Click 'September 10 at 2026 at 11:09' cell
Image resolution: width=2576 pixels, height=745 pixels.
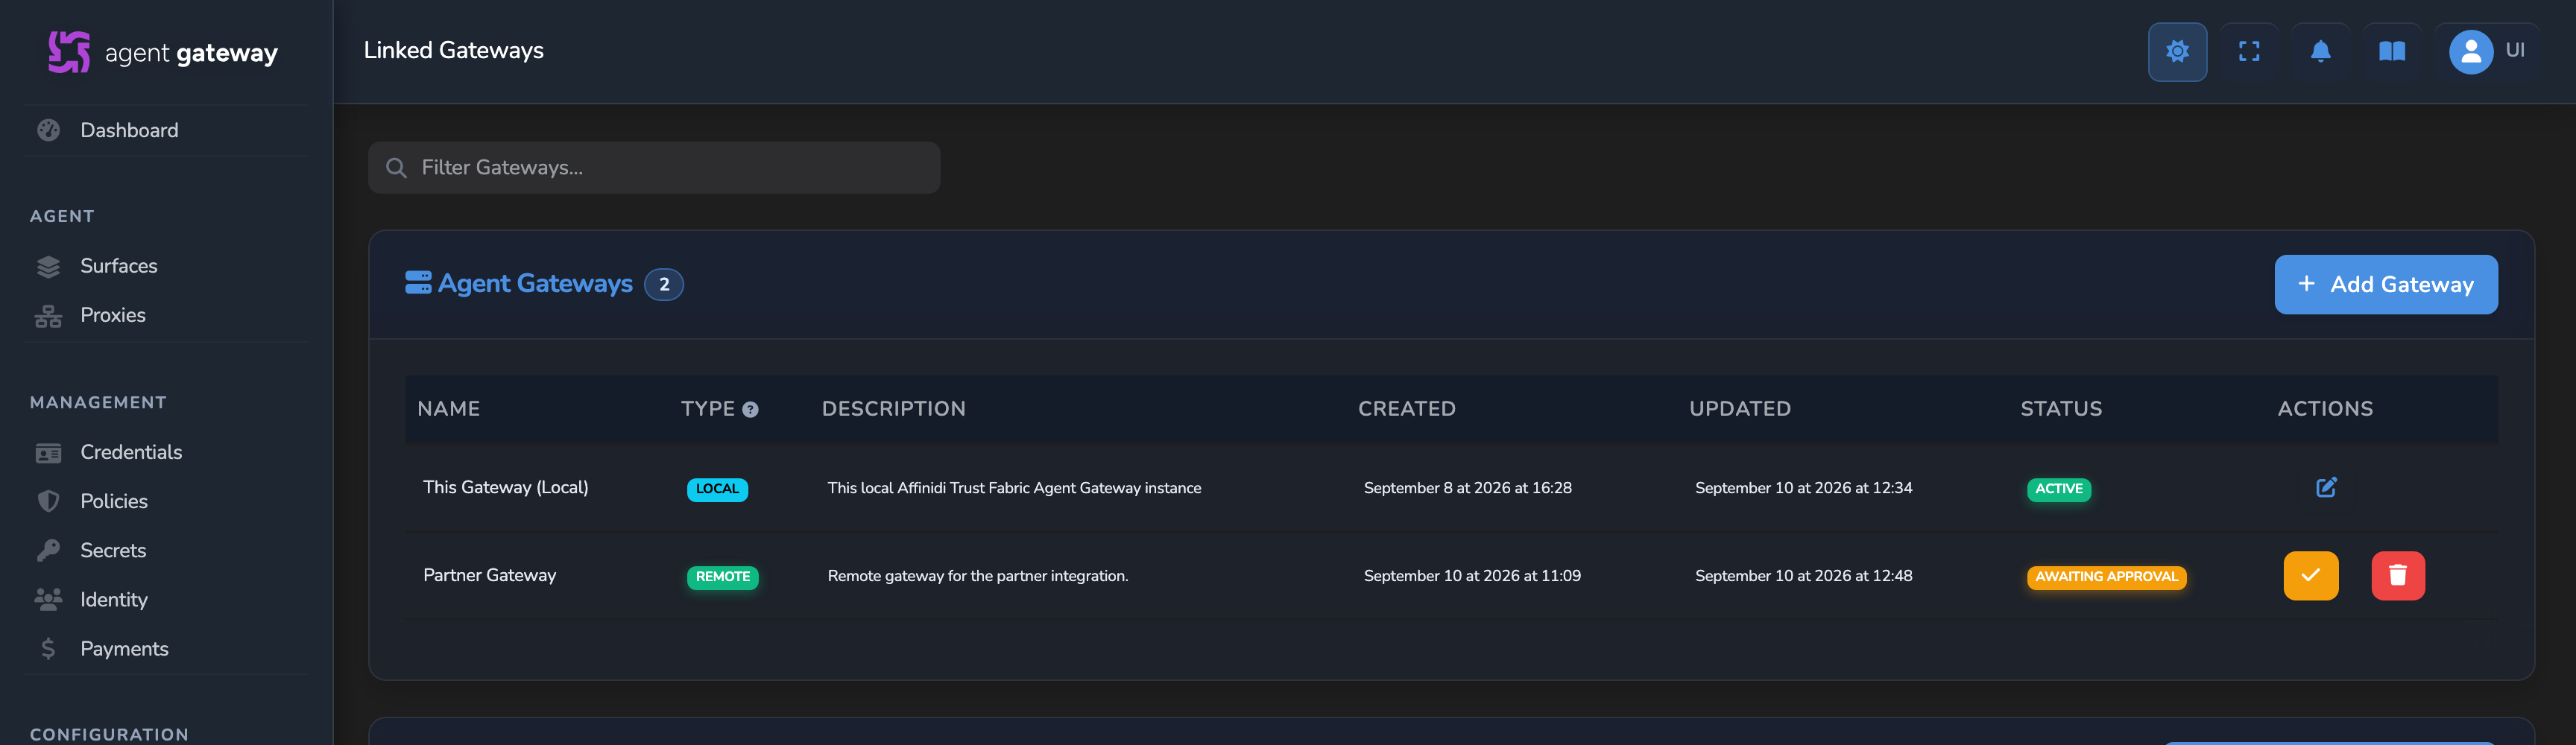pyautogui.click(x=1471, y=576)
